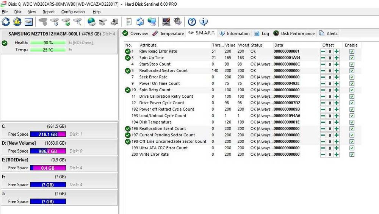The image size is (379, 214).
Task: Click minus offset button for Spin Up Time
Action: pos(323,58)
